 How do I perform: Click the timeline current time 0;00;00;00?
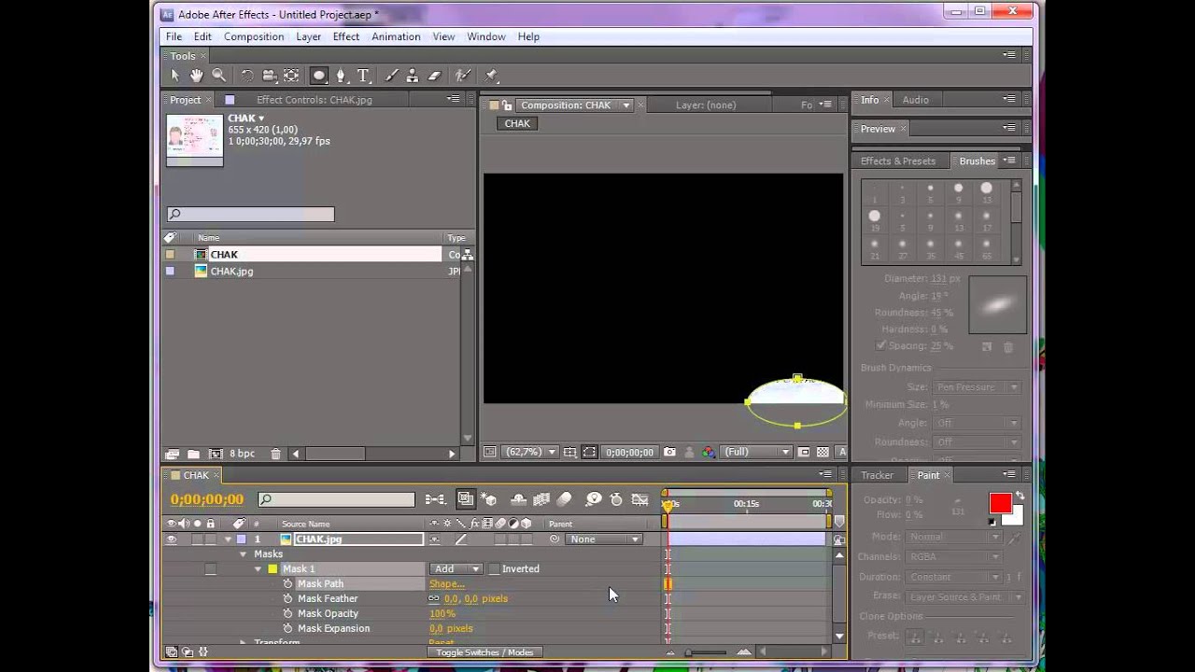(x=206, y=500)
